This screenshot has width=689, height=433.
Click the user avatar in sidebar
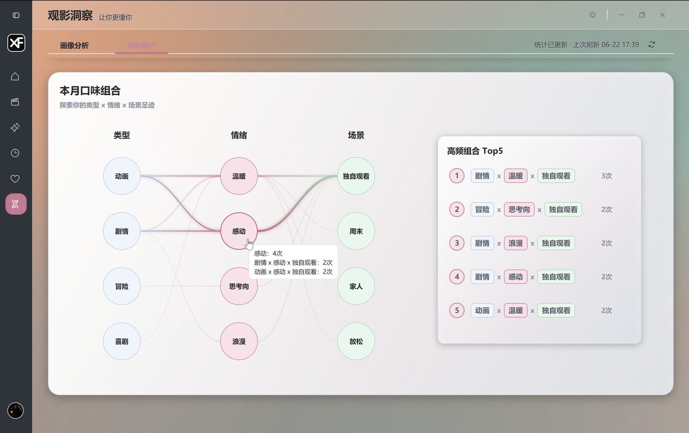(16, 410)
